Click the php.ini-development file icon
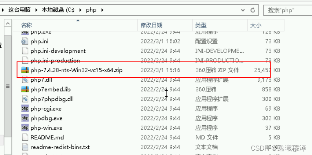Screen dimensions: 312x155 [x=25, y=51]
